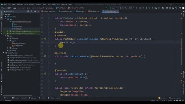Open the Build menu

[x=45, y=4]
